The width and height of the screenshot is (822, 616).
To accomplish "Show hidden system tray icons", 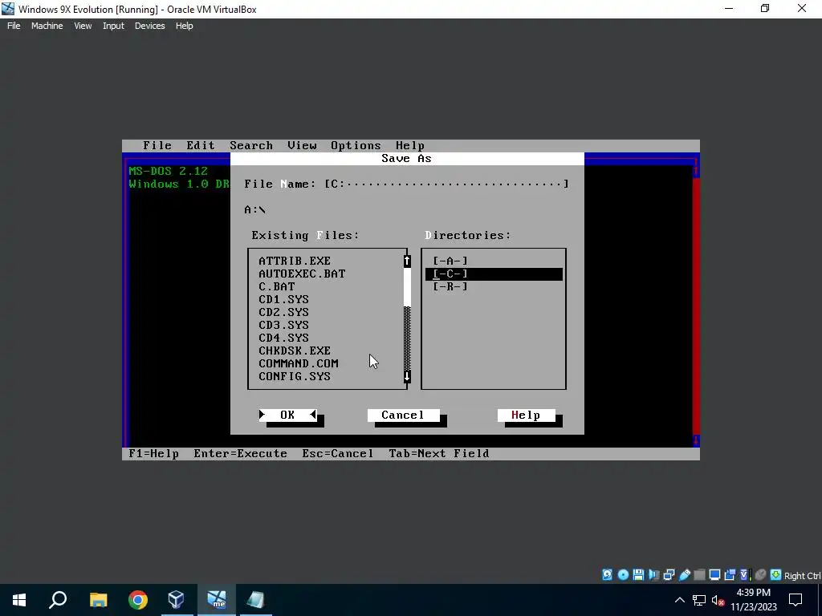I will [679, 600].
